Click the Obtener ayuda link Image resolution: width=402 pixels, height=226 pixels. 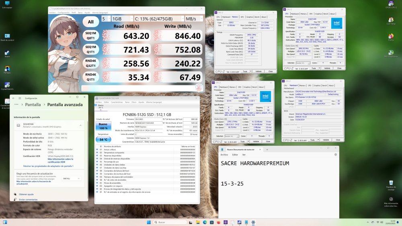tap(26, 194)
